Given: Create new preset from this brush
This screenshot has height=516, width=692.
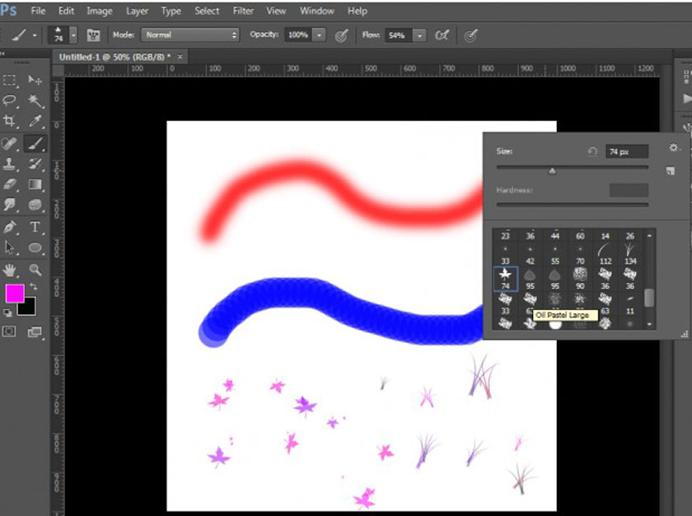Looking at the screenshot, I should coord(671,170).
